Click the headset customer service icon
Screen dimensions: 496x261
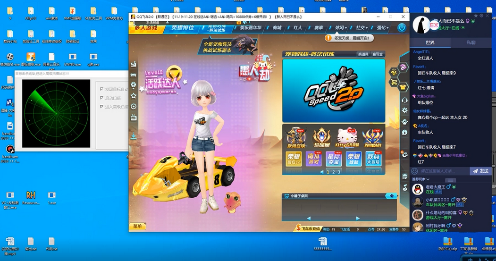pyautogui.click(x=404, y=100)
